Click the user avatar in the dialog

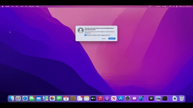pos(81,30)
